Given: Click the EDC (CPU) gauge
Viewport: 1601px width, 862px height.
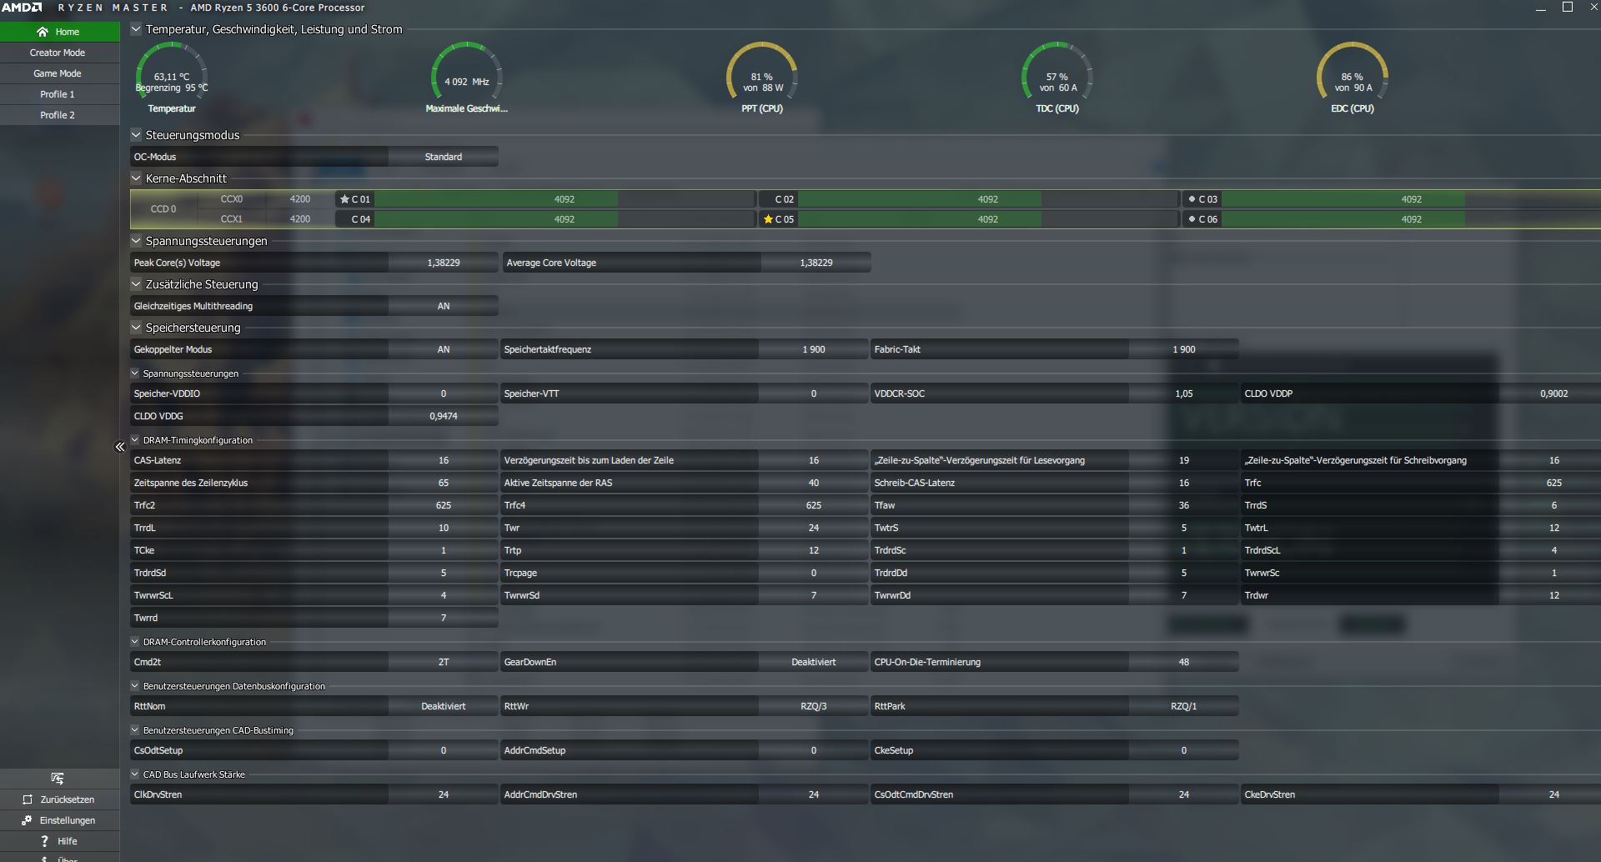Looking at the screenshot, I should tap(1353, 77).
